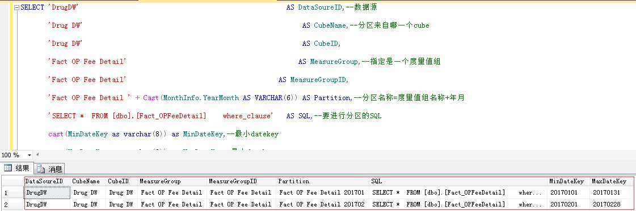Click the Cast function keyword in query
Screen dimensions: 636x211
151,98
